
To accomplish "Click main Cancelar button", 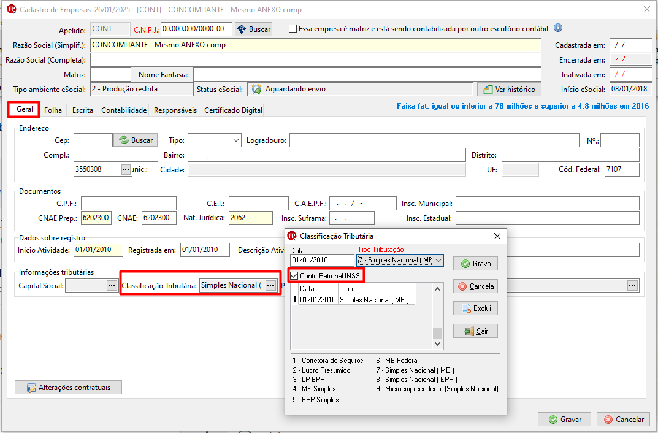I will pos(623,419).
